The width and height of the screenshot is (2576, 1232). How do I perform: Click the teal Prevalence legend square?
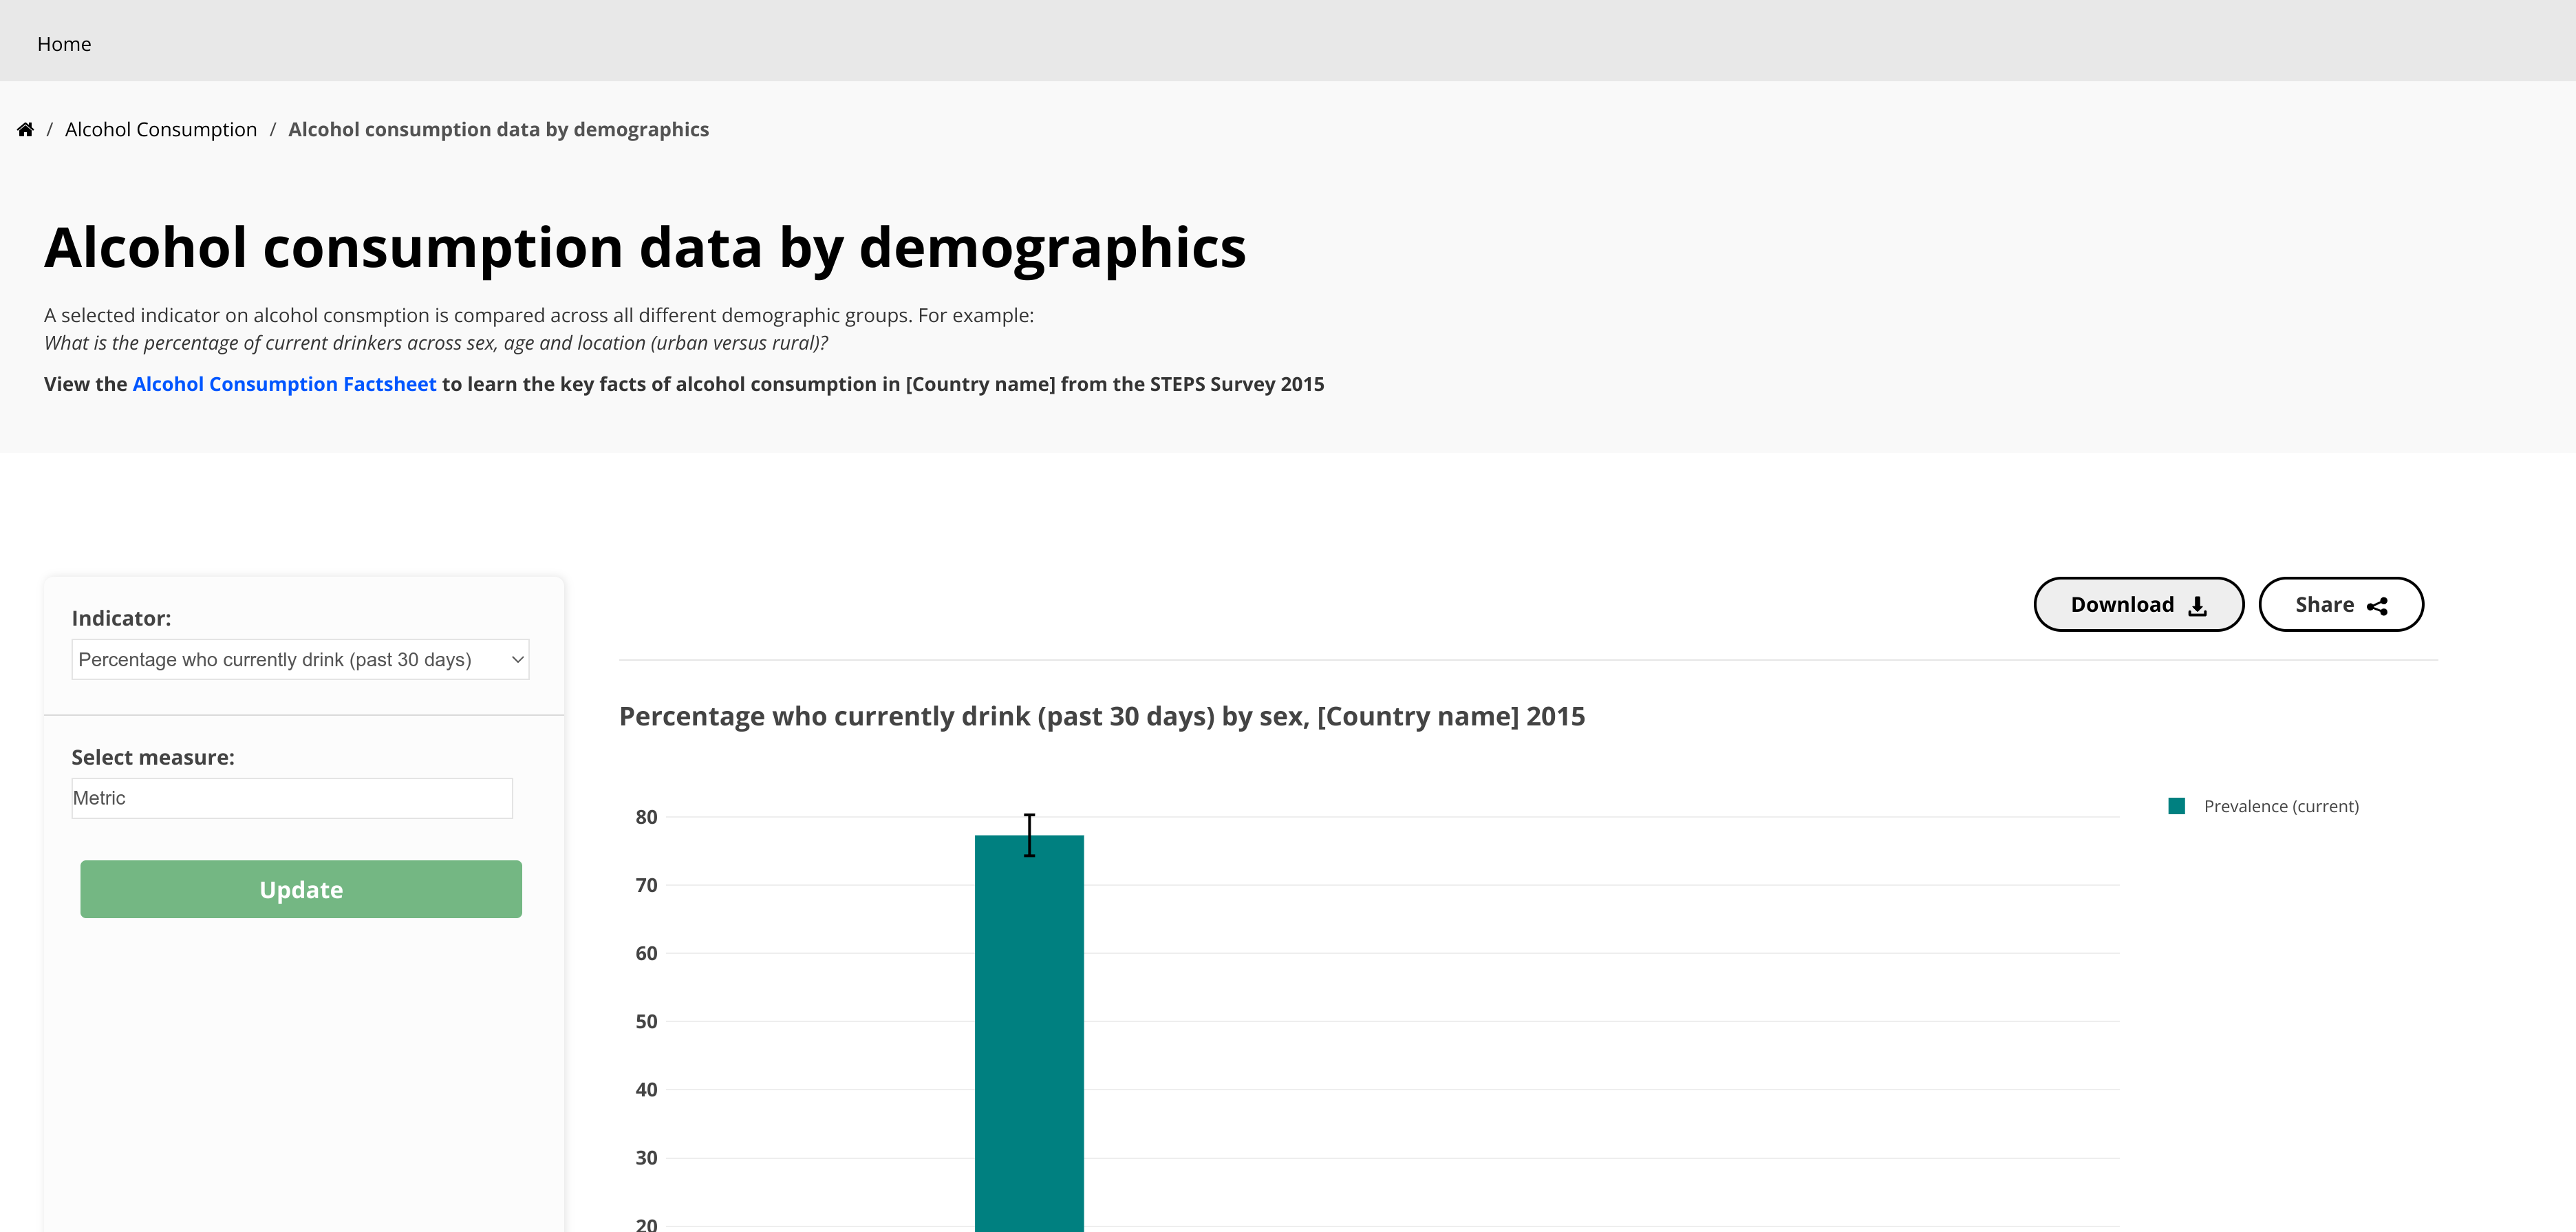tap(2177, 806)
